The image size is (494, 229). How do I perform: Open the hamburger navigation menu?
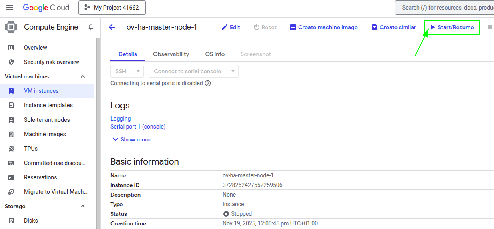point(10,8)
